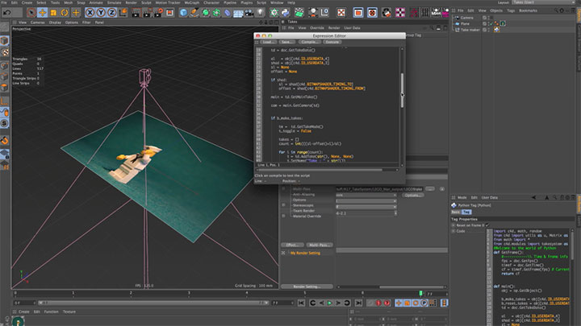This screenshot has width=581, height=326.
Task: Click the Coordinate System icon
Action: tap(123, 13)
